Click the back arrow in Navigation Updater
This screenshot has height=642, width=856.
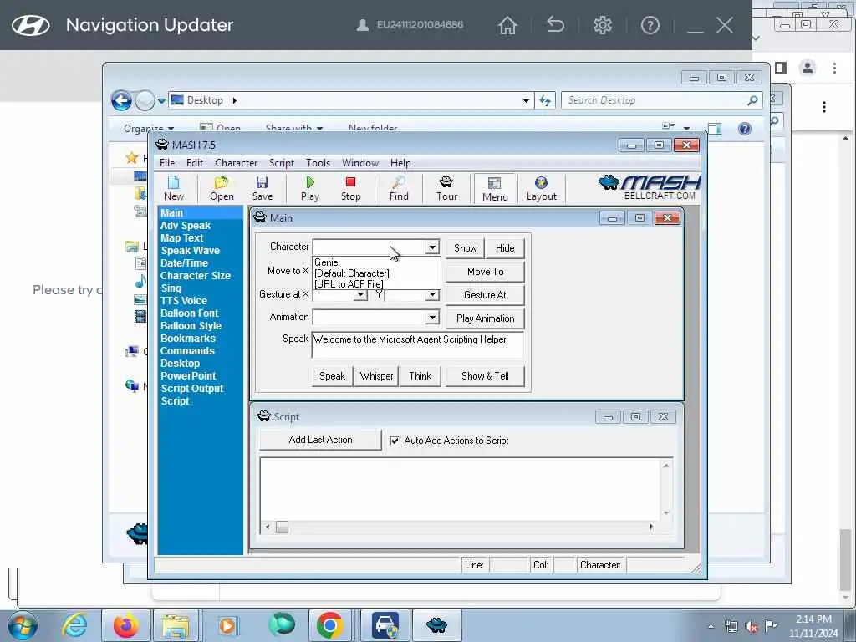click(x=555, y=24)
